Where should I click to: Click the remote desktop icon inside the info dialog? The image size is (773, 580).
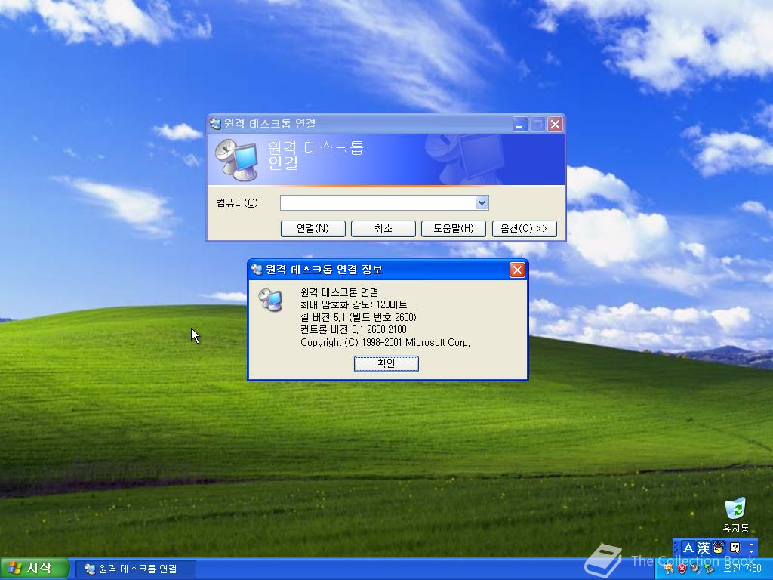[x=271, y=299]
